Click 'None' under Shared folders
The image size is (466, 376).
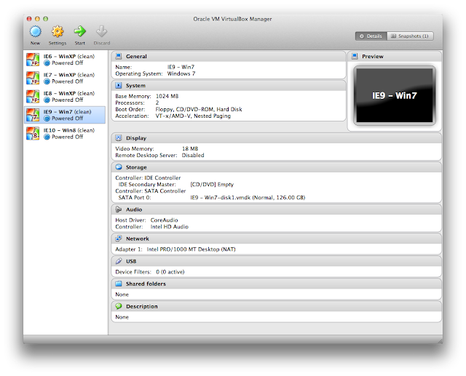pos(122,295)
